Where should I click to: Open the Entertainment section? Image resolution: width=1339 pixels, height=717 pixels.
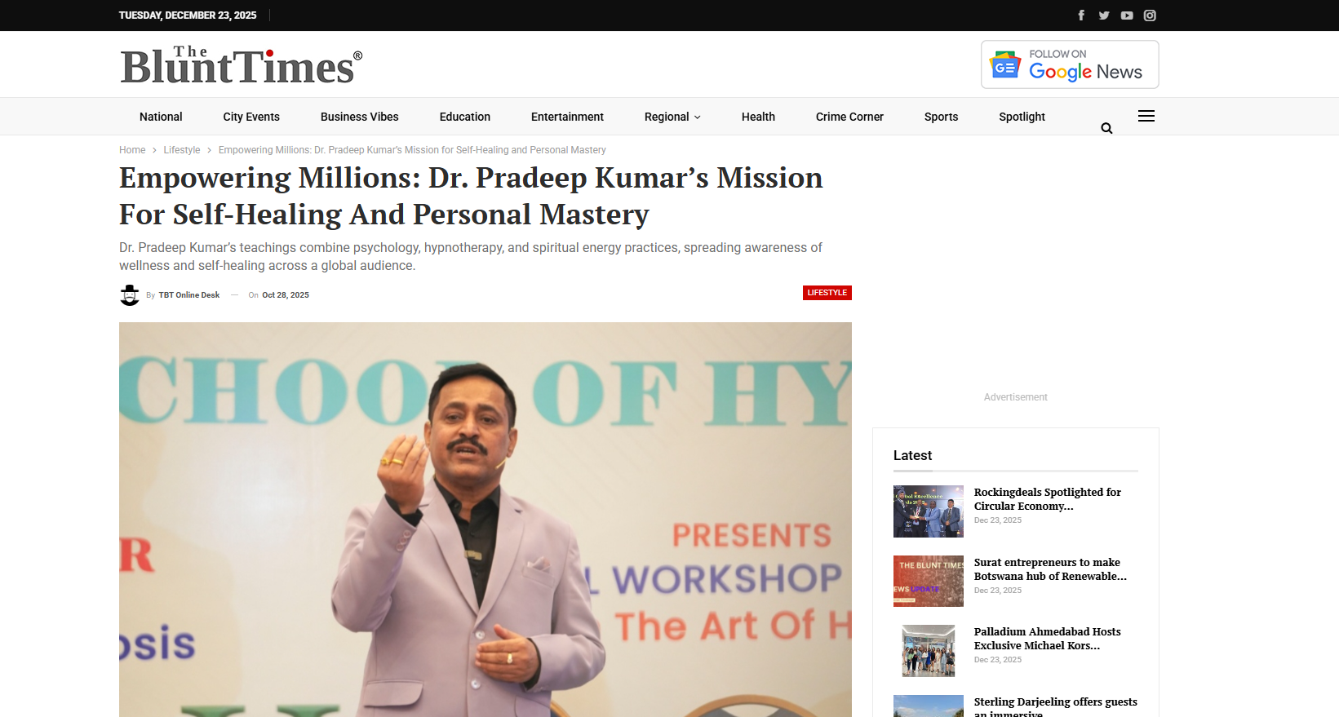[567, 117]
